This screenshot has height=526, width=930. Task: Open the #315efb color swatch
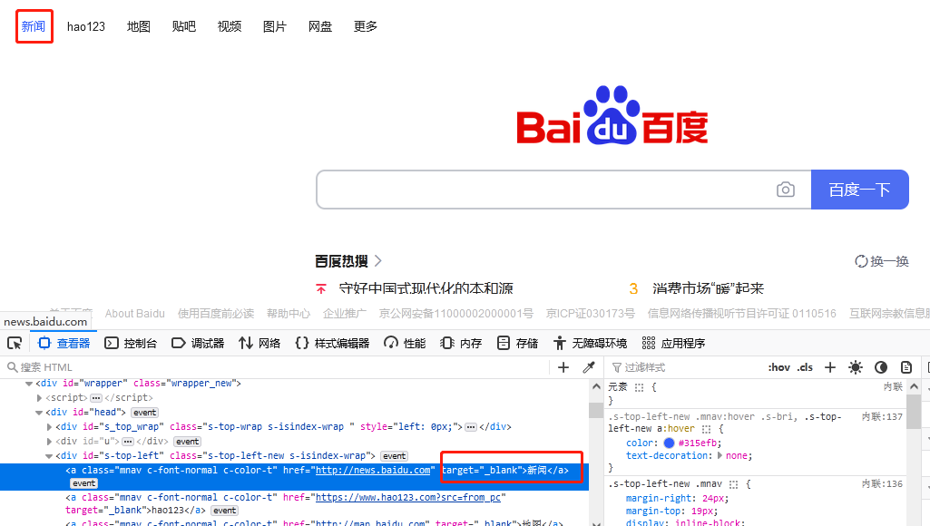pyautogui.click(x=669, y=443)
